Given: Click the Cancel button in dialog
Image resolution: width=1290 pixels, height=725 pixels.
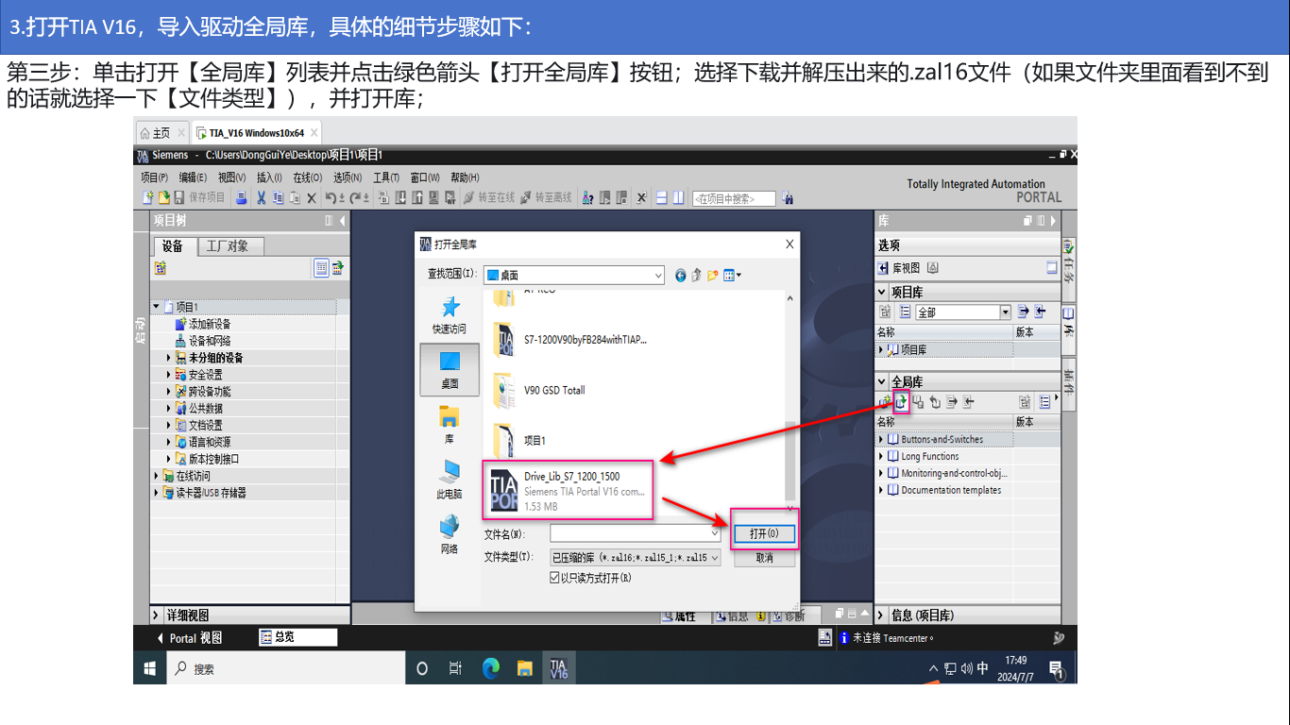Looking at the screenshot, I should point(764,558).
